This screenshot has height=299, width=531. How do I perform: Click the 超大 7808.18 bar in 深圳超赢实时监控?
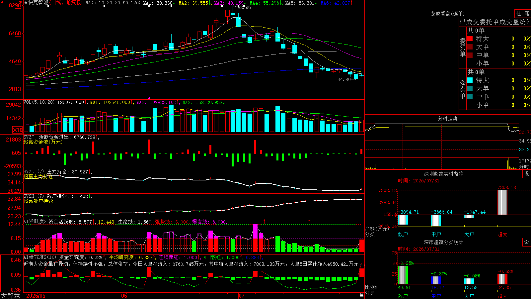tap(502, 202)
